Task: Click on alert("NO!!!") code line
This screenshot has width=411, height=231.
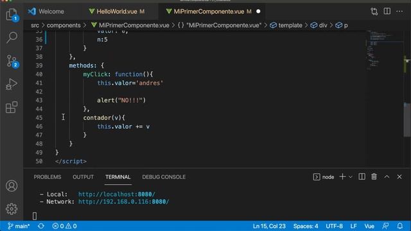Action: (121, 100)
